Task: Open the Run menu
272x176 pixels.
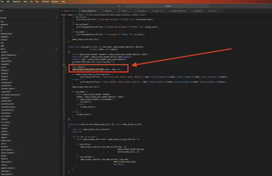Action: tap(37, 1)
